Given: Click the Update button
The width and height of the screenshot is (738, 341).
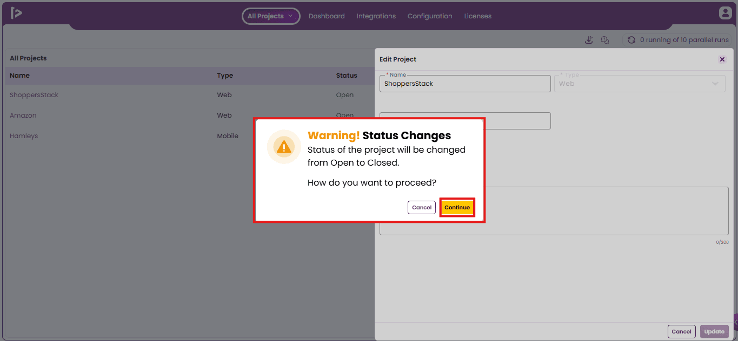Looking at the screenshot, I should click(714, 332).
